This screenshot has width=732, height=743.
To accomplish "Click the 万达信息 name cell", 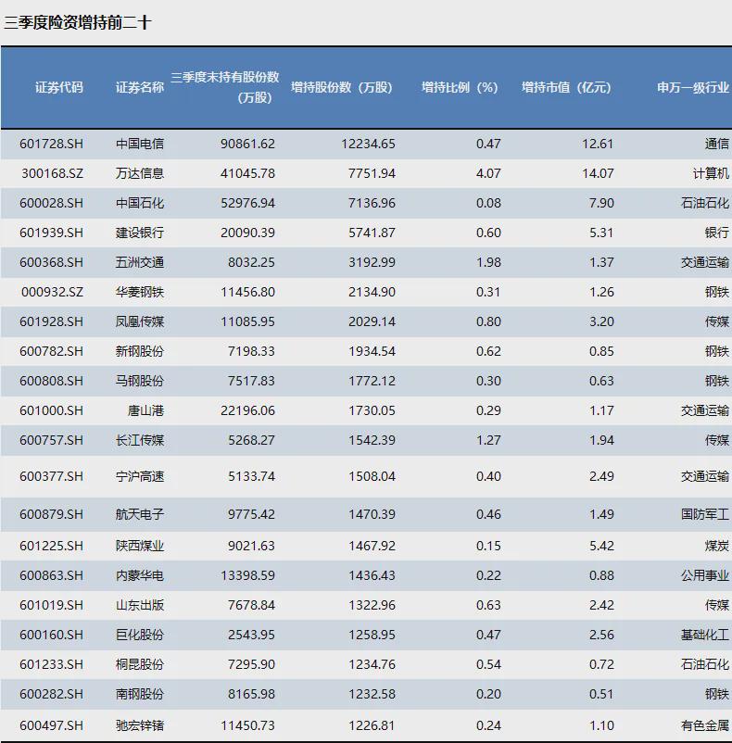I will tap(140, 173).
